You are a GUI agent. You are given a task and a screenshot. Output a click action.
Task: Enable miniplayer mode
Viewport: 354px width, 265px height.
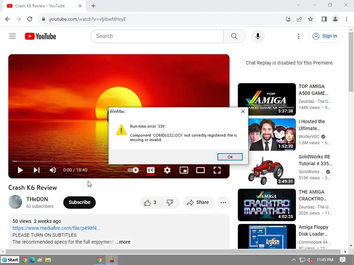(184, 170)
